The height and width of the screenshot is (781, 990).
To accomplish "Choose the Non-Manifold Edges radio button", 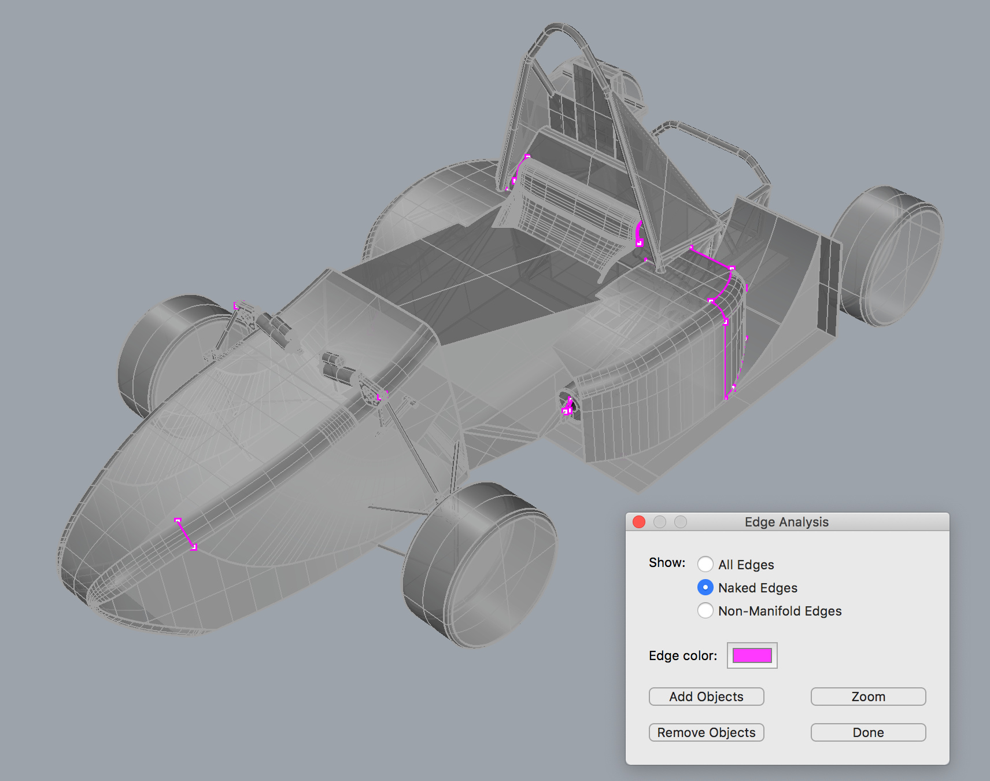I will [705, 610].
